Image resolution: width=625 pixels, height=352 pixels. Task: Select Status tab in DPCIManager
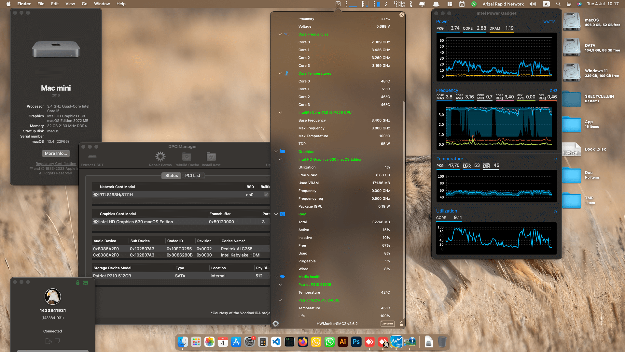pos(172,175)
